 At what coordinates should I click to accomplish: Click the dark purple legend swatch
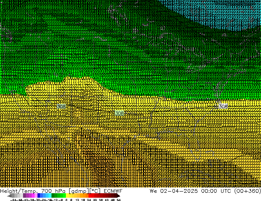[x=24, y=195]
